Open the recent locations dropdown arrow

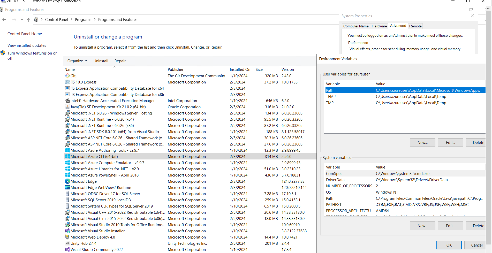pos(22,20)
